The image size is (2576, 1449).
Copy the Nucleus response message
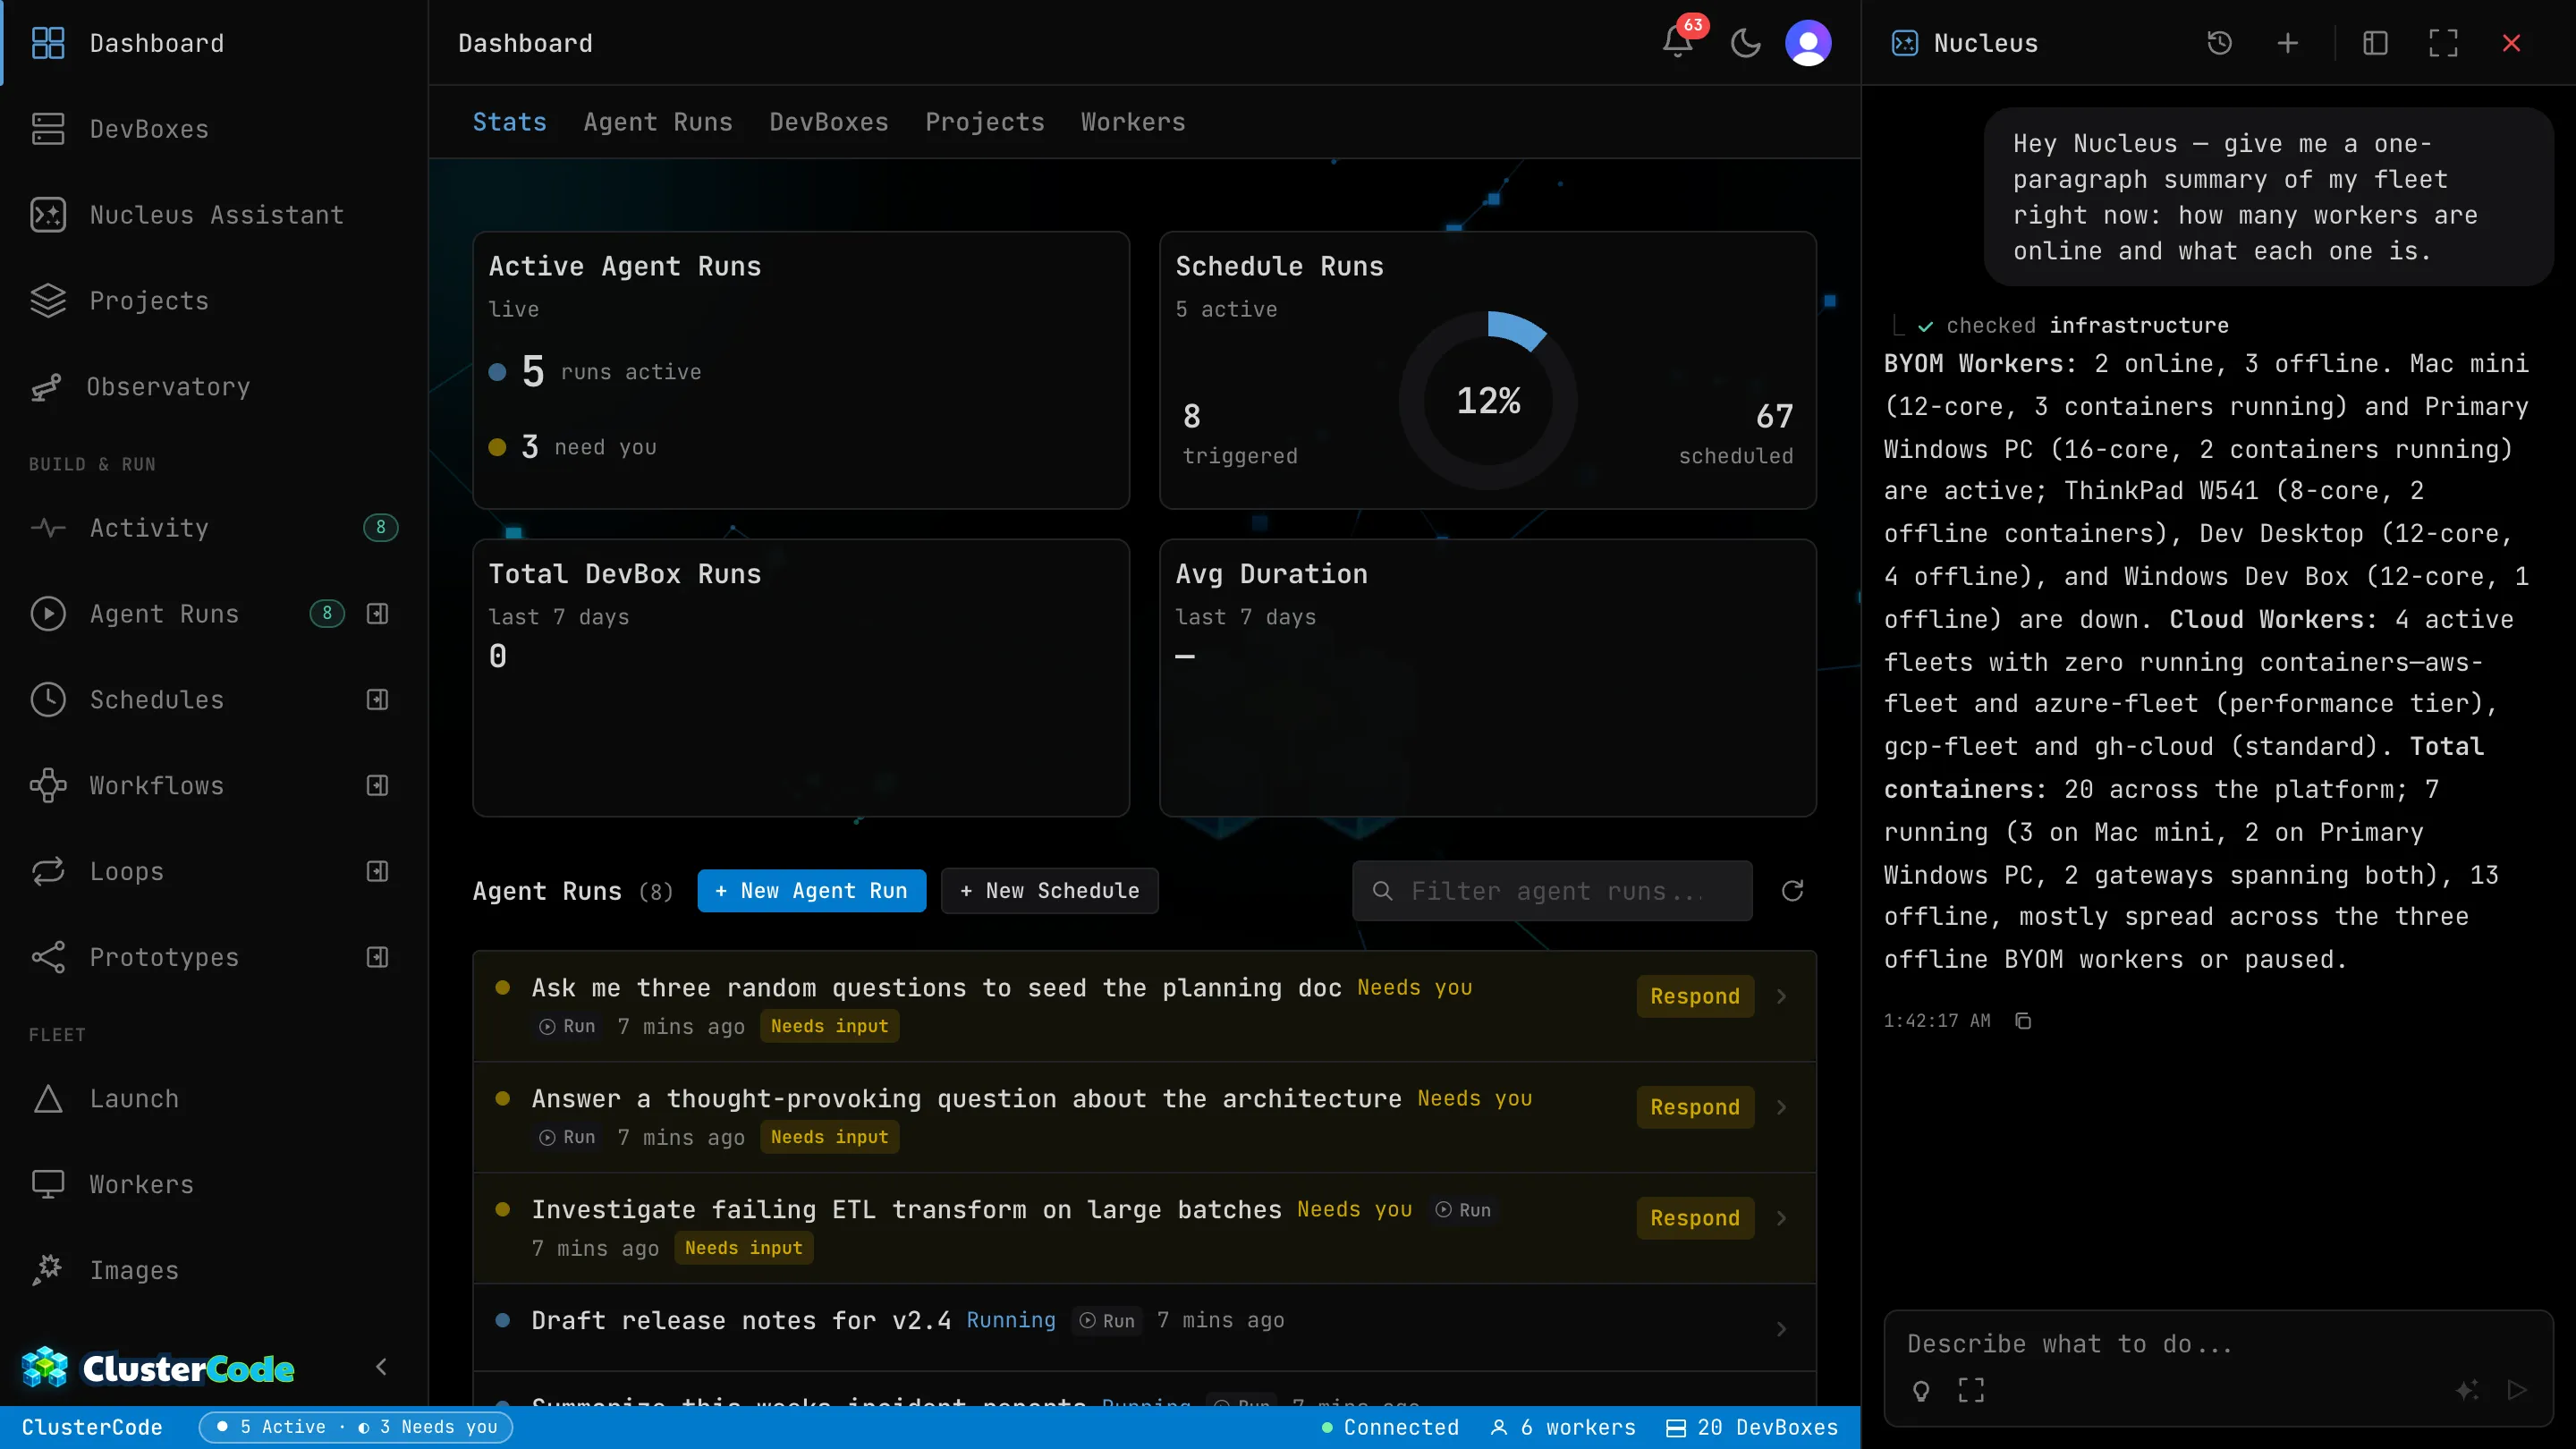(x=2023, y=1021)
